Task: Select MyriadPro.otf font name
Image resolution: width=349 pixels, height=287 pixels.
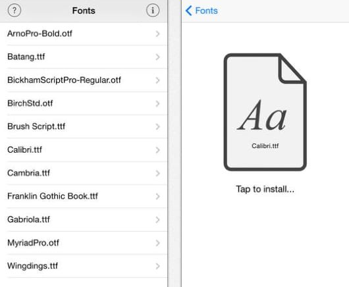Action: point(33,243)
